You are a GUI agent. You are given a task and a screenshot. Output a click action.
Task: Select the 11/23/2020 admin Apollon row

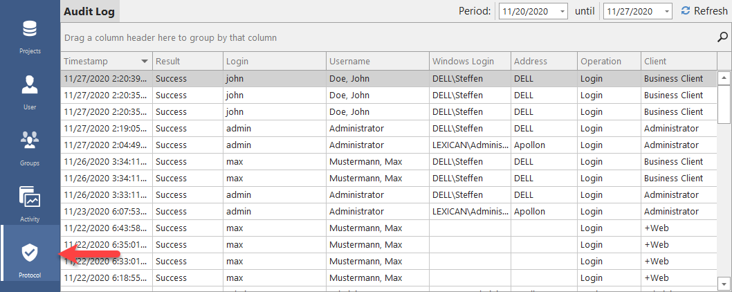click(387, 211)
